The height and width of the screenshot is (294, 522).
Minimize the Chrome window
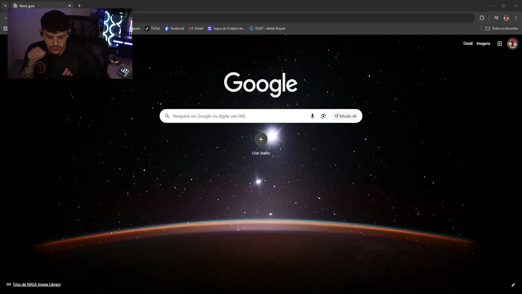click(491, 6)
